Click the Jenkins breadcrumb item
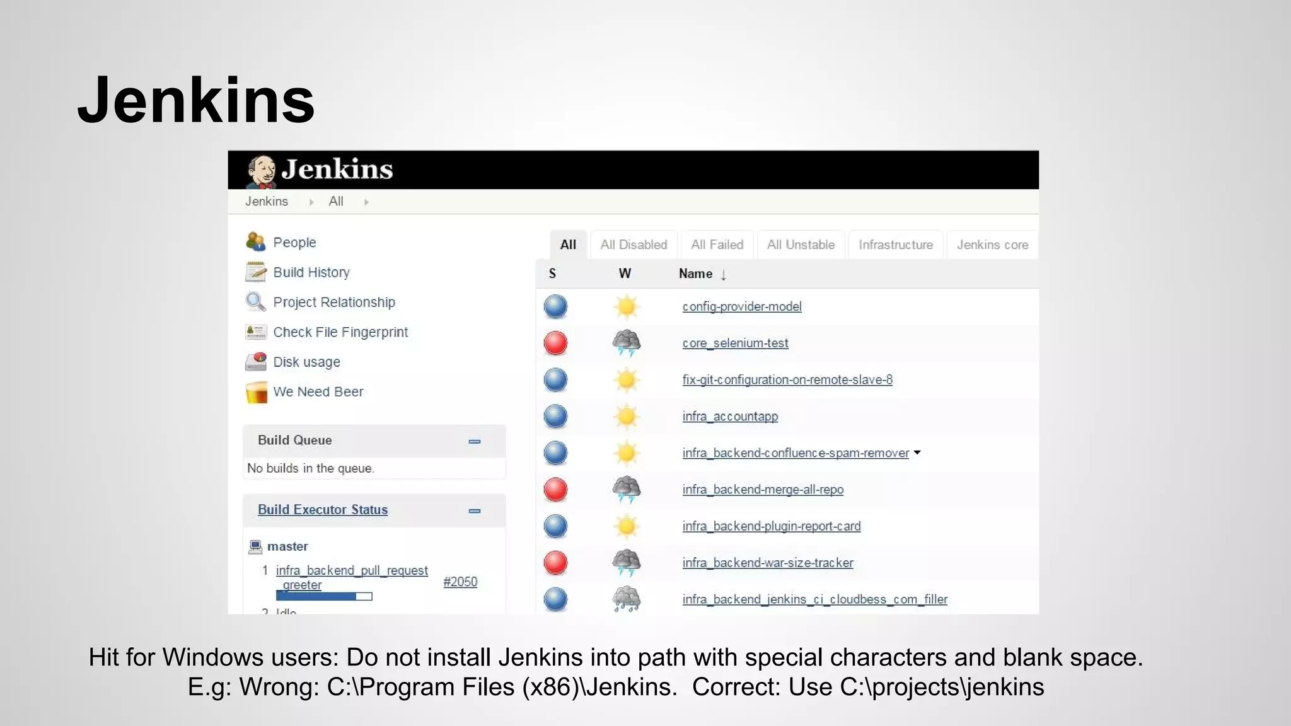The image size is (1291, 726). click(267, 202)
